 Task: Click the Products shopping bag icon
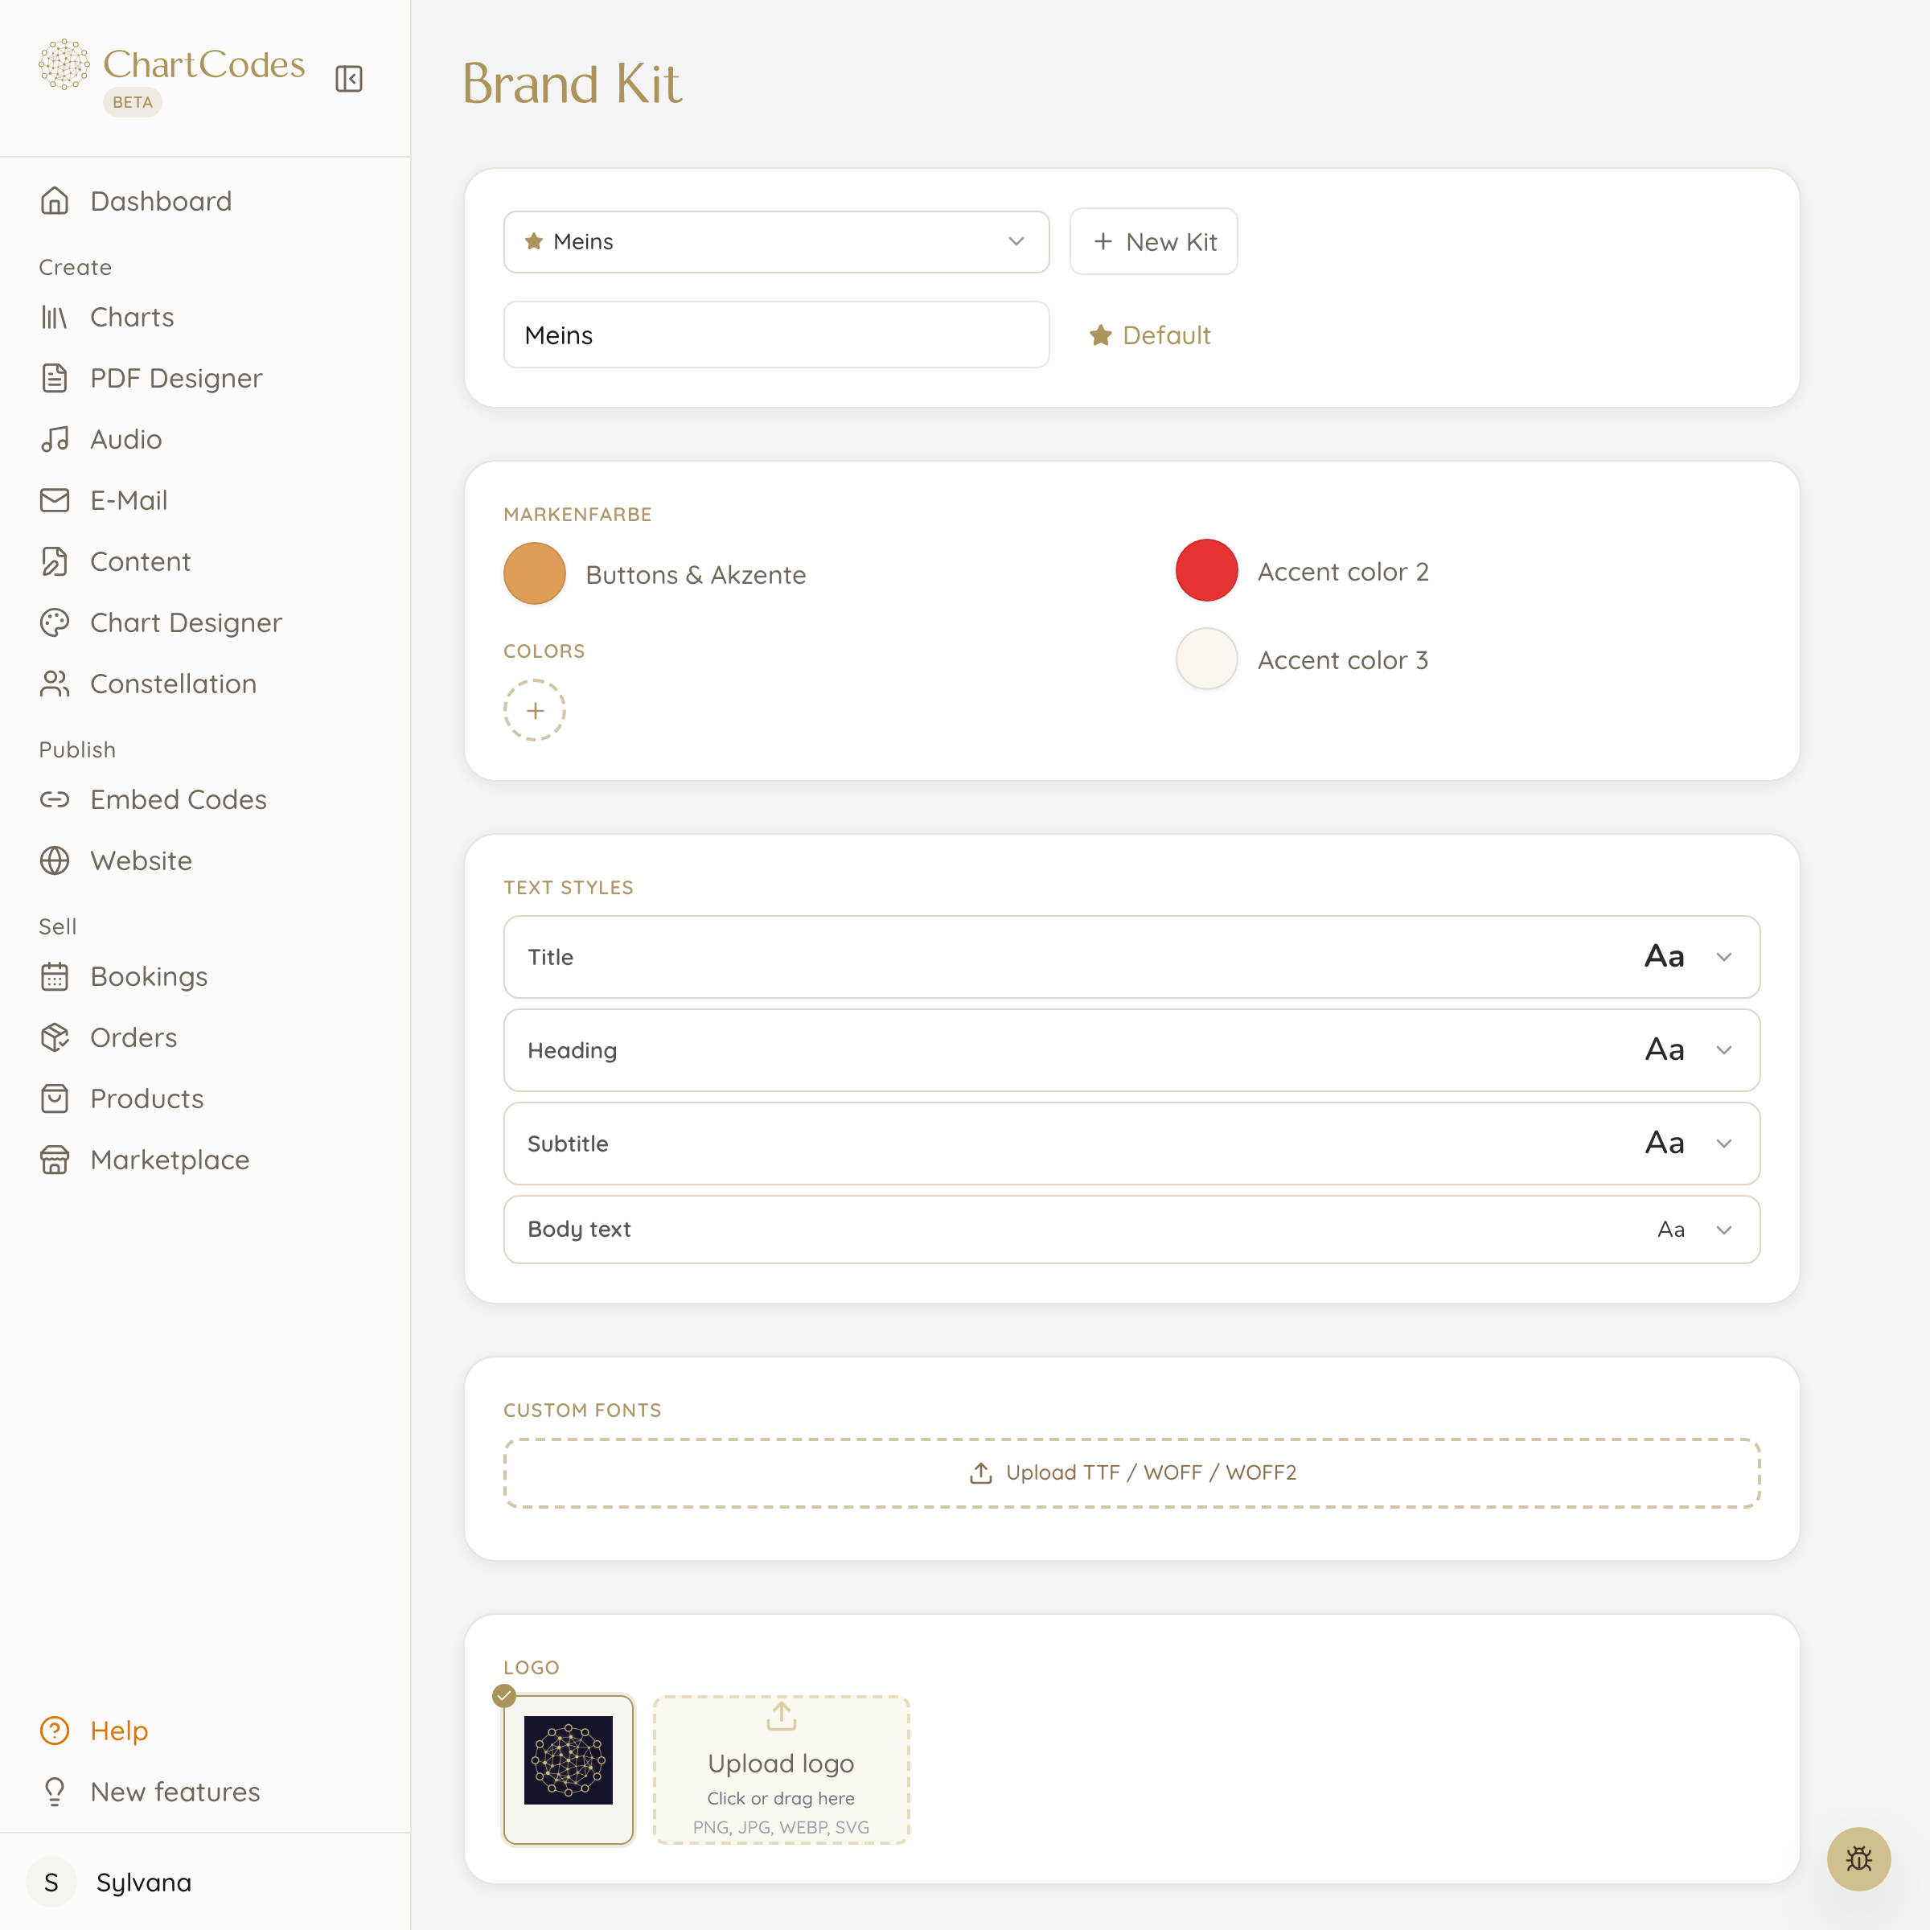pyautogui.click(x=55, y=1098)
